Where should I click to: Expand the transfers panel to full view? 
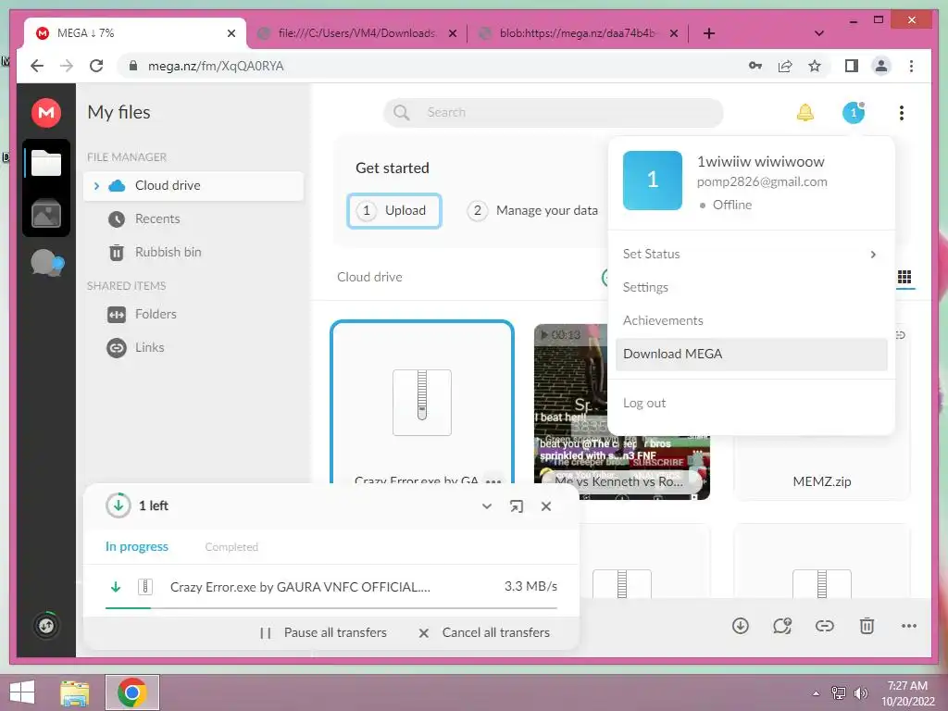coord(517,506)
